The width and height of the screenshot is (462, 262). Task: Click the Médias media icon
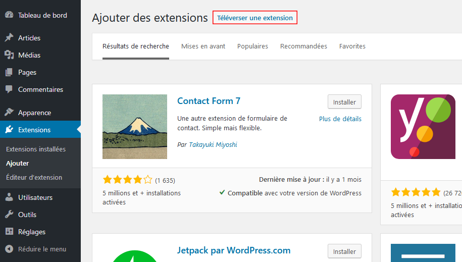click(9, 55)
